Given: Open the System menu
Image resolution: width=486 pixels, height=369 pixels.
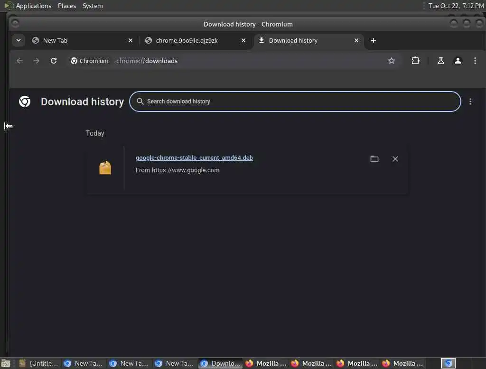Looking at the screenshot, I should tap(93, 6).
